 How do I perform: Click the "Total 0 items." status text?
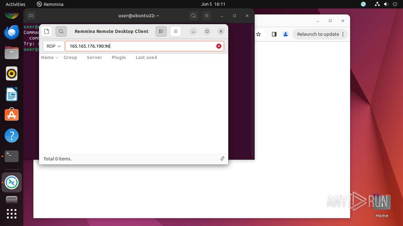pyautogui.click(x=58, y=159)
